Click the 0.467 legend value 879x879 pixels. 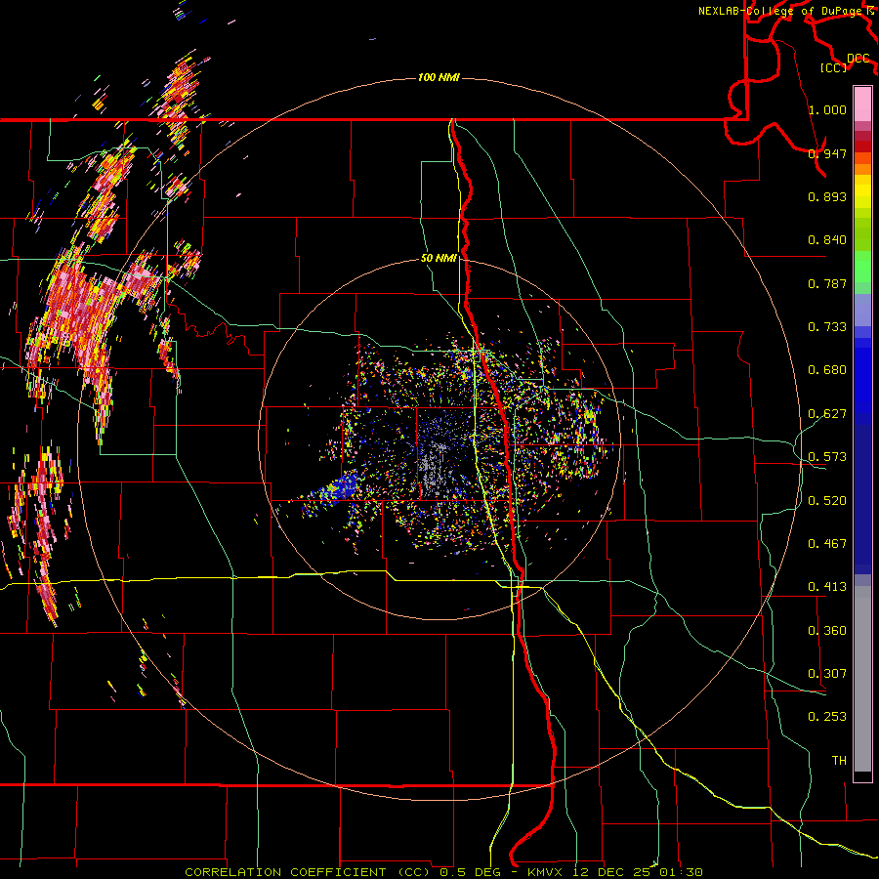click(827, 544)
